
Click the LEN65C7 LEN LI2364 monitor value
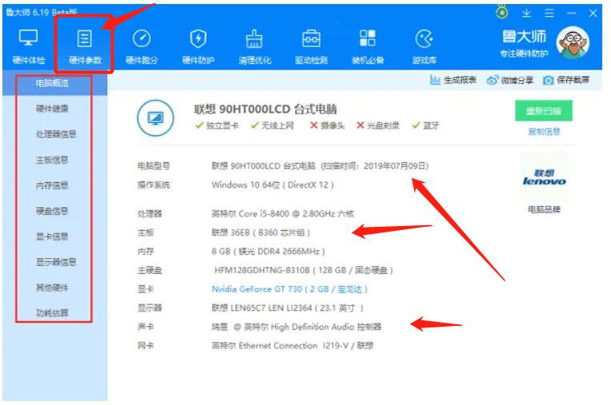(288, 308)
